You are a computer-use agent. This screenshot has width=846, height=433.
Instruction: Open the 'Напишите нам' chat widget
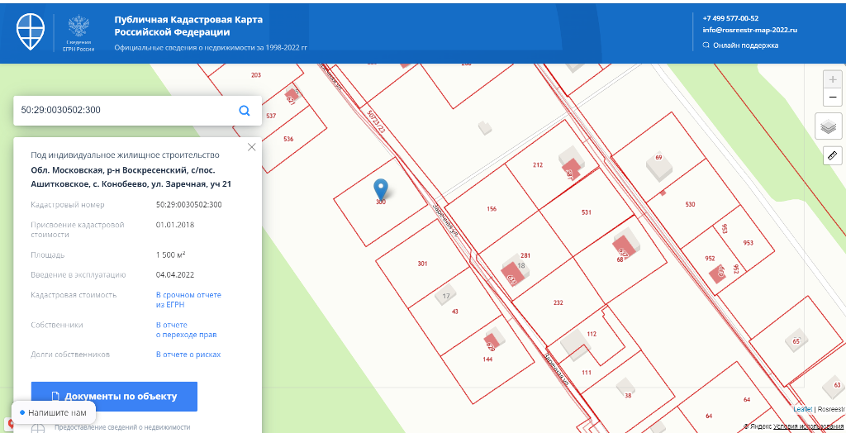(53, 412)
